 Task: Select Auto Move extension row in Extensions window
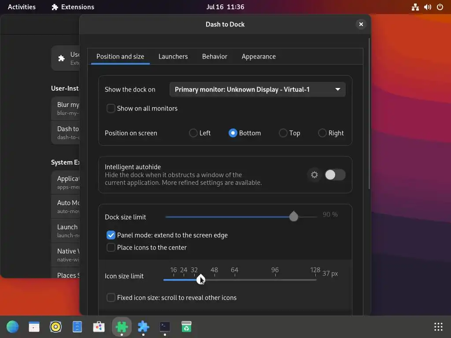coord(66,207)
